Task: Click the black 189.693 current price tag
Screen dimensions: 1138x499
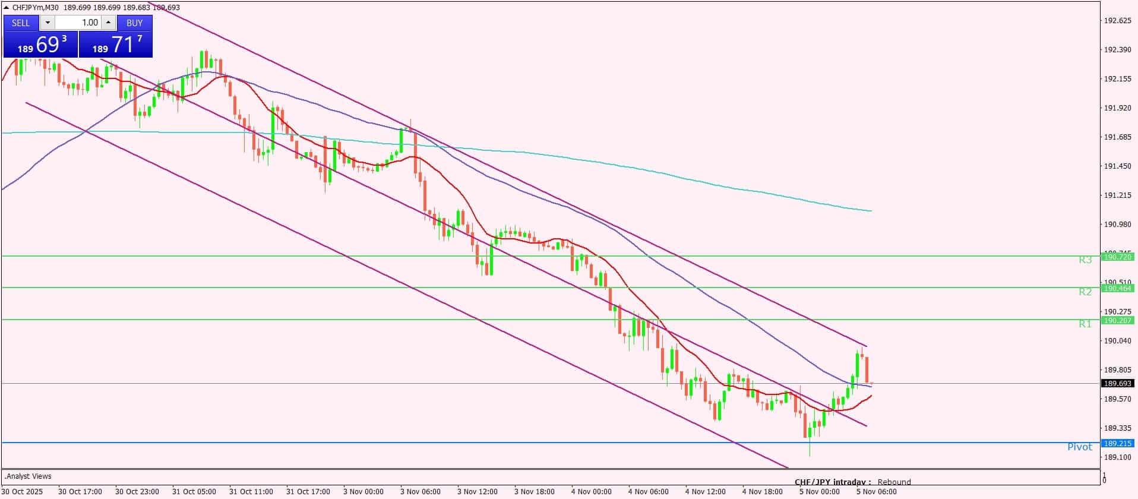Action: tap(1118, 383)
